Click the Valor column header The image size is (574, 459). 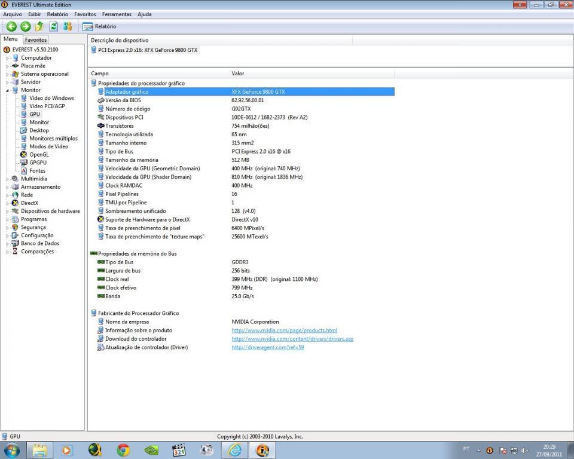coord(238,74)
